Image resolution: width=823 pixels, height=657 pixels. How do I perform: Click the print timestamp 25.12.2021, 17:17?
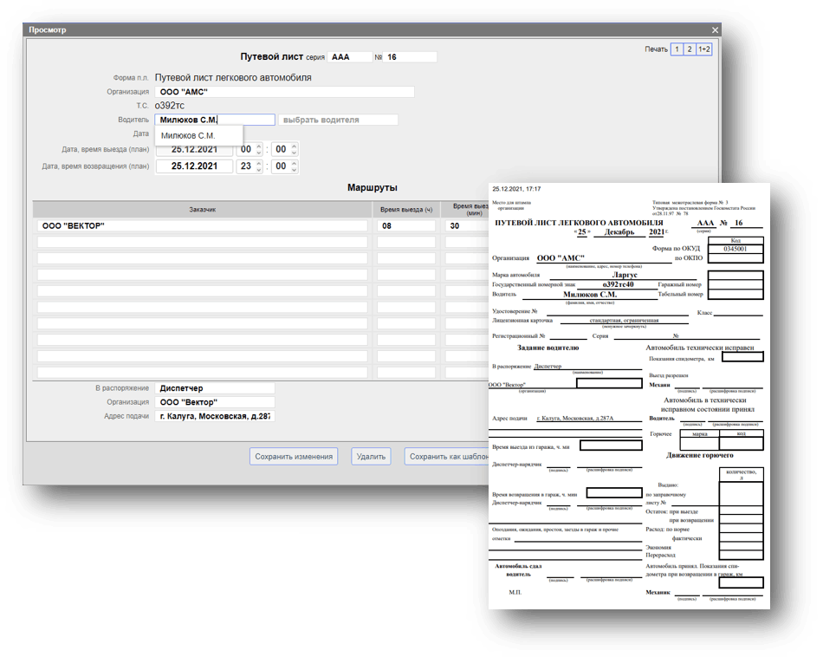(516, 189)
